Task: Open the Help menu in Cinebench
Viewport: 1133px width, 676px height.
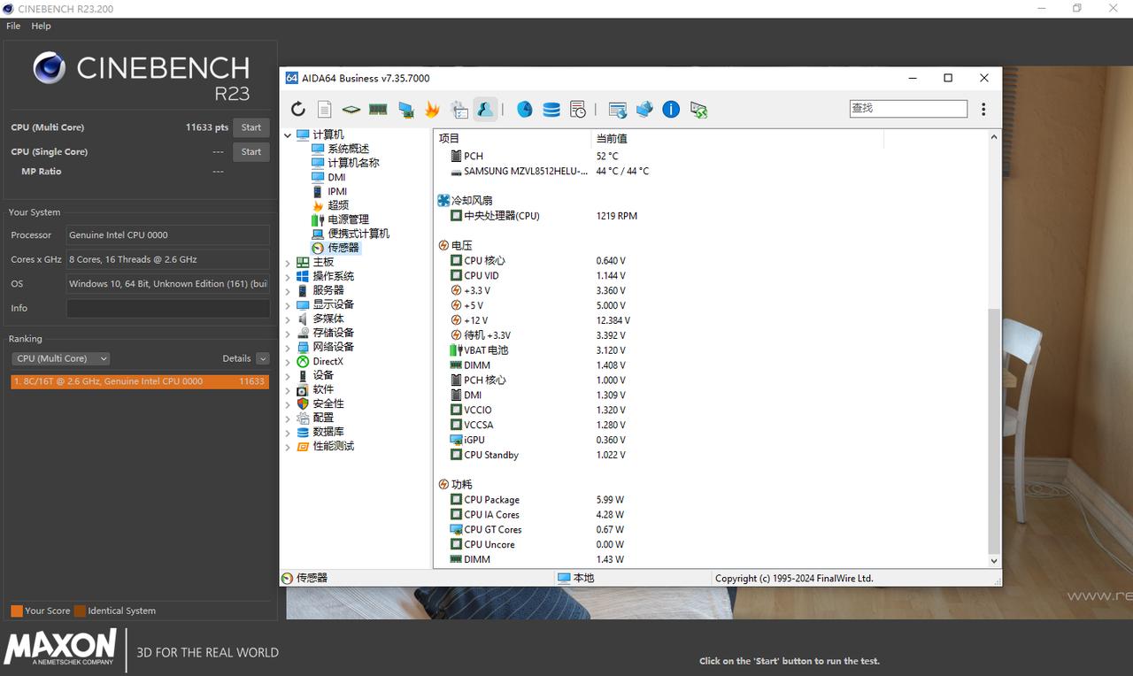Action: 42,26
